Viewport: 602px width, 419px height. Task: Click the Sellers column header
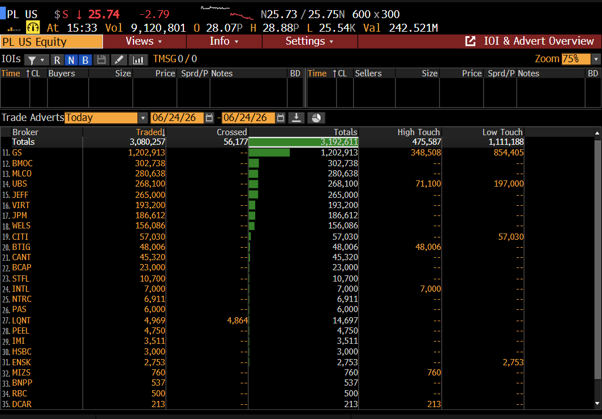[x=375, y=74]
